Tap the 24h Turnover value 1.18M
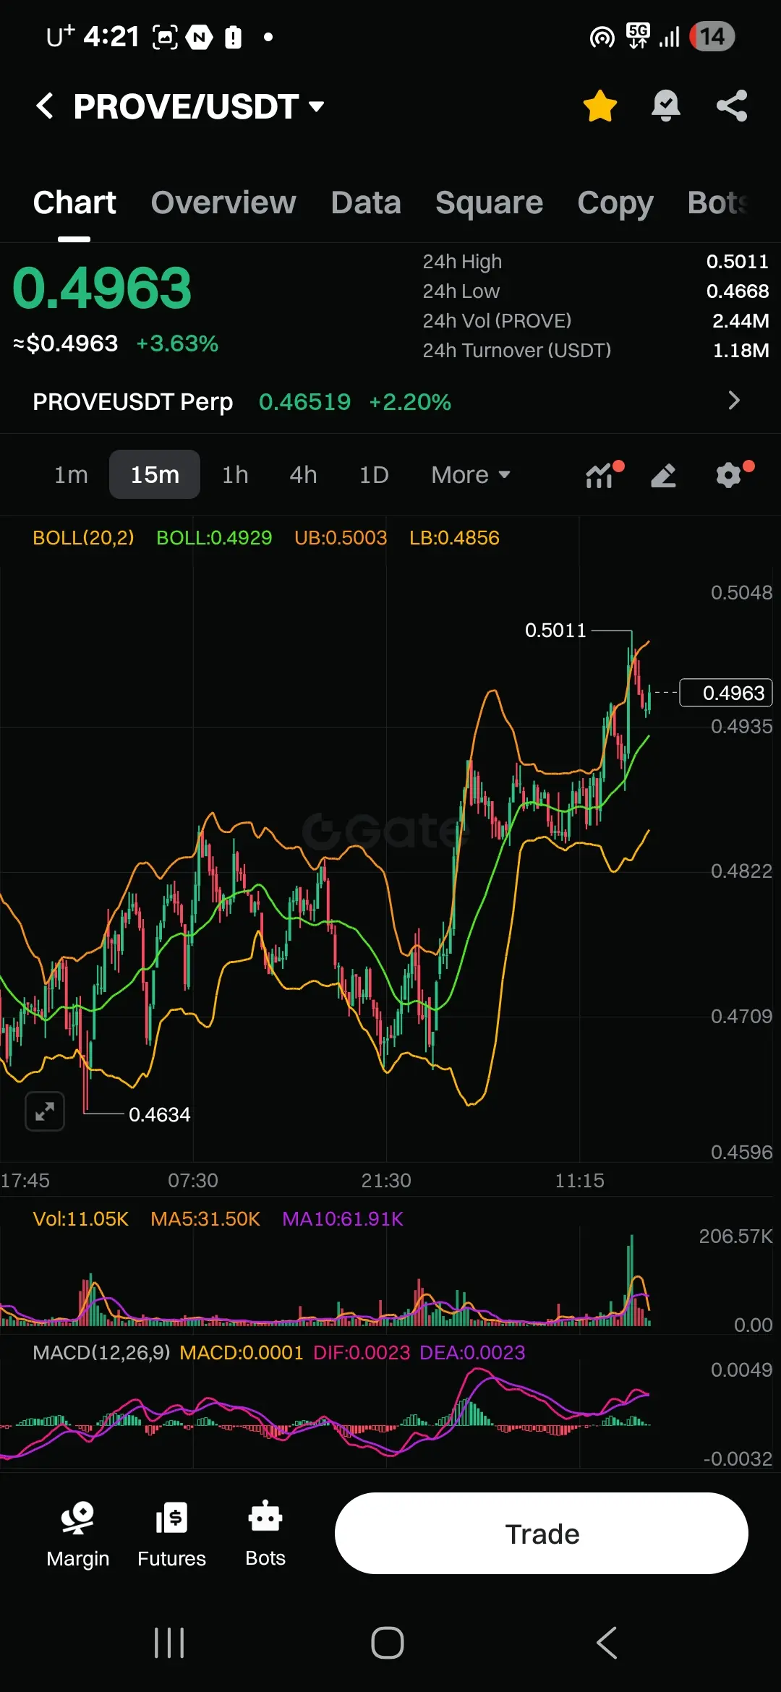This screenshot has width=781, height=1692. click(741, 350)
